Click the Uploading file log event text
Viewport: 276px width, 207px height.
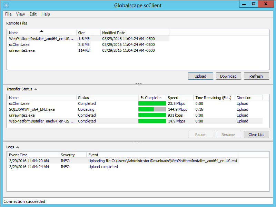pyautogui.click(x=162, y=161)
